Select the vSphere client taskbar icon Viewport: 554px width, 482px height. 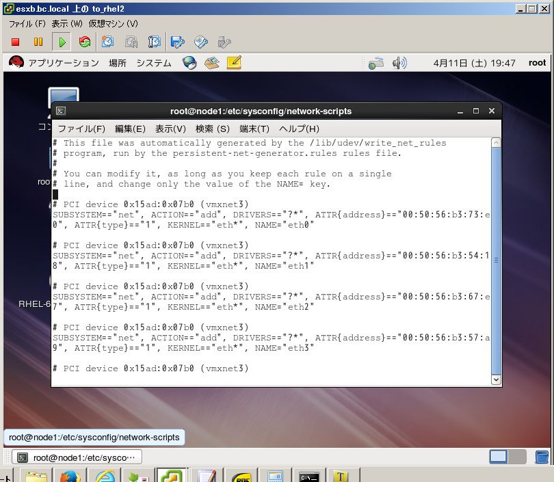point(172,476)
